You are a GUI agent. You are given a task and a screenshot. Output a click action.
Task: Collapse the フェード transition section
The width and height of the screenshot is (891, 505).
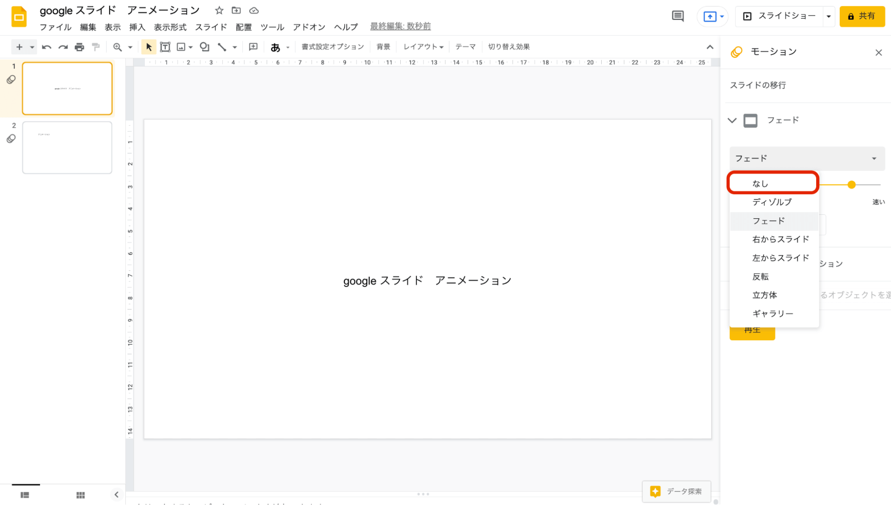(x=732, y=121)
